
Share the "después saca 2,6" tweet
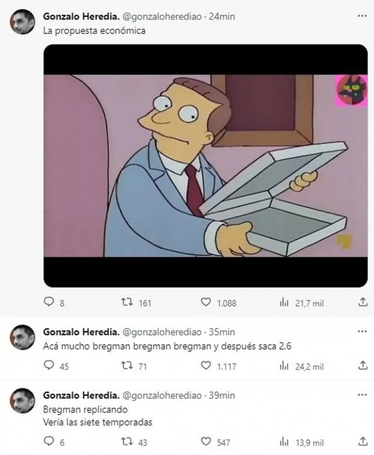(362, 366)
